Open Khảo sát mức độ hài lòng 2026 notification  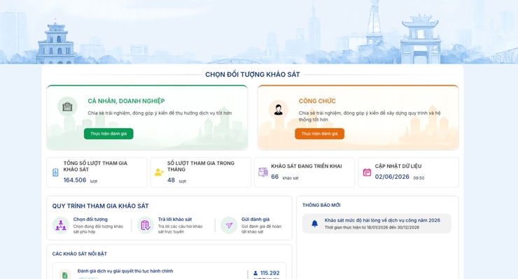click(377, 224)
